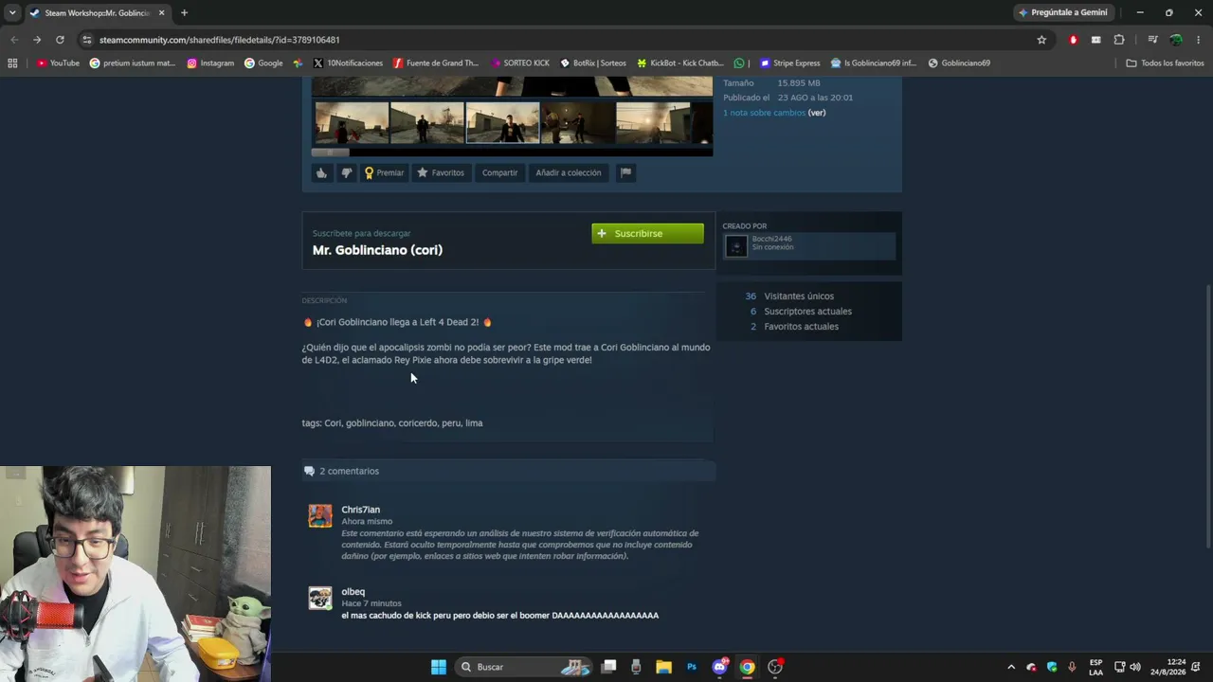Click the microphone tray icon
The width and height of the screenshot is (1213, 682).
pos(1072,667)
